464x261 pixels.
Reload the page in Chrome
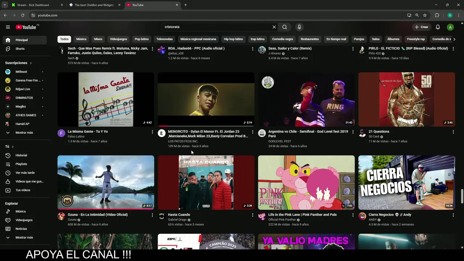(22, 15)
